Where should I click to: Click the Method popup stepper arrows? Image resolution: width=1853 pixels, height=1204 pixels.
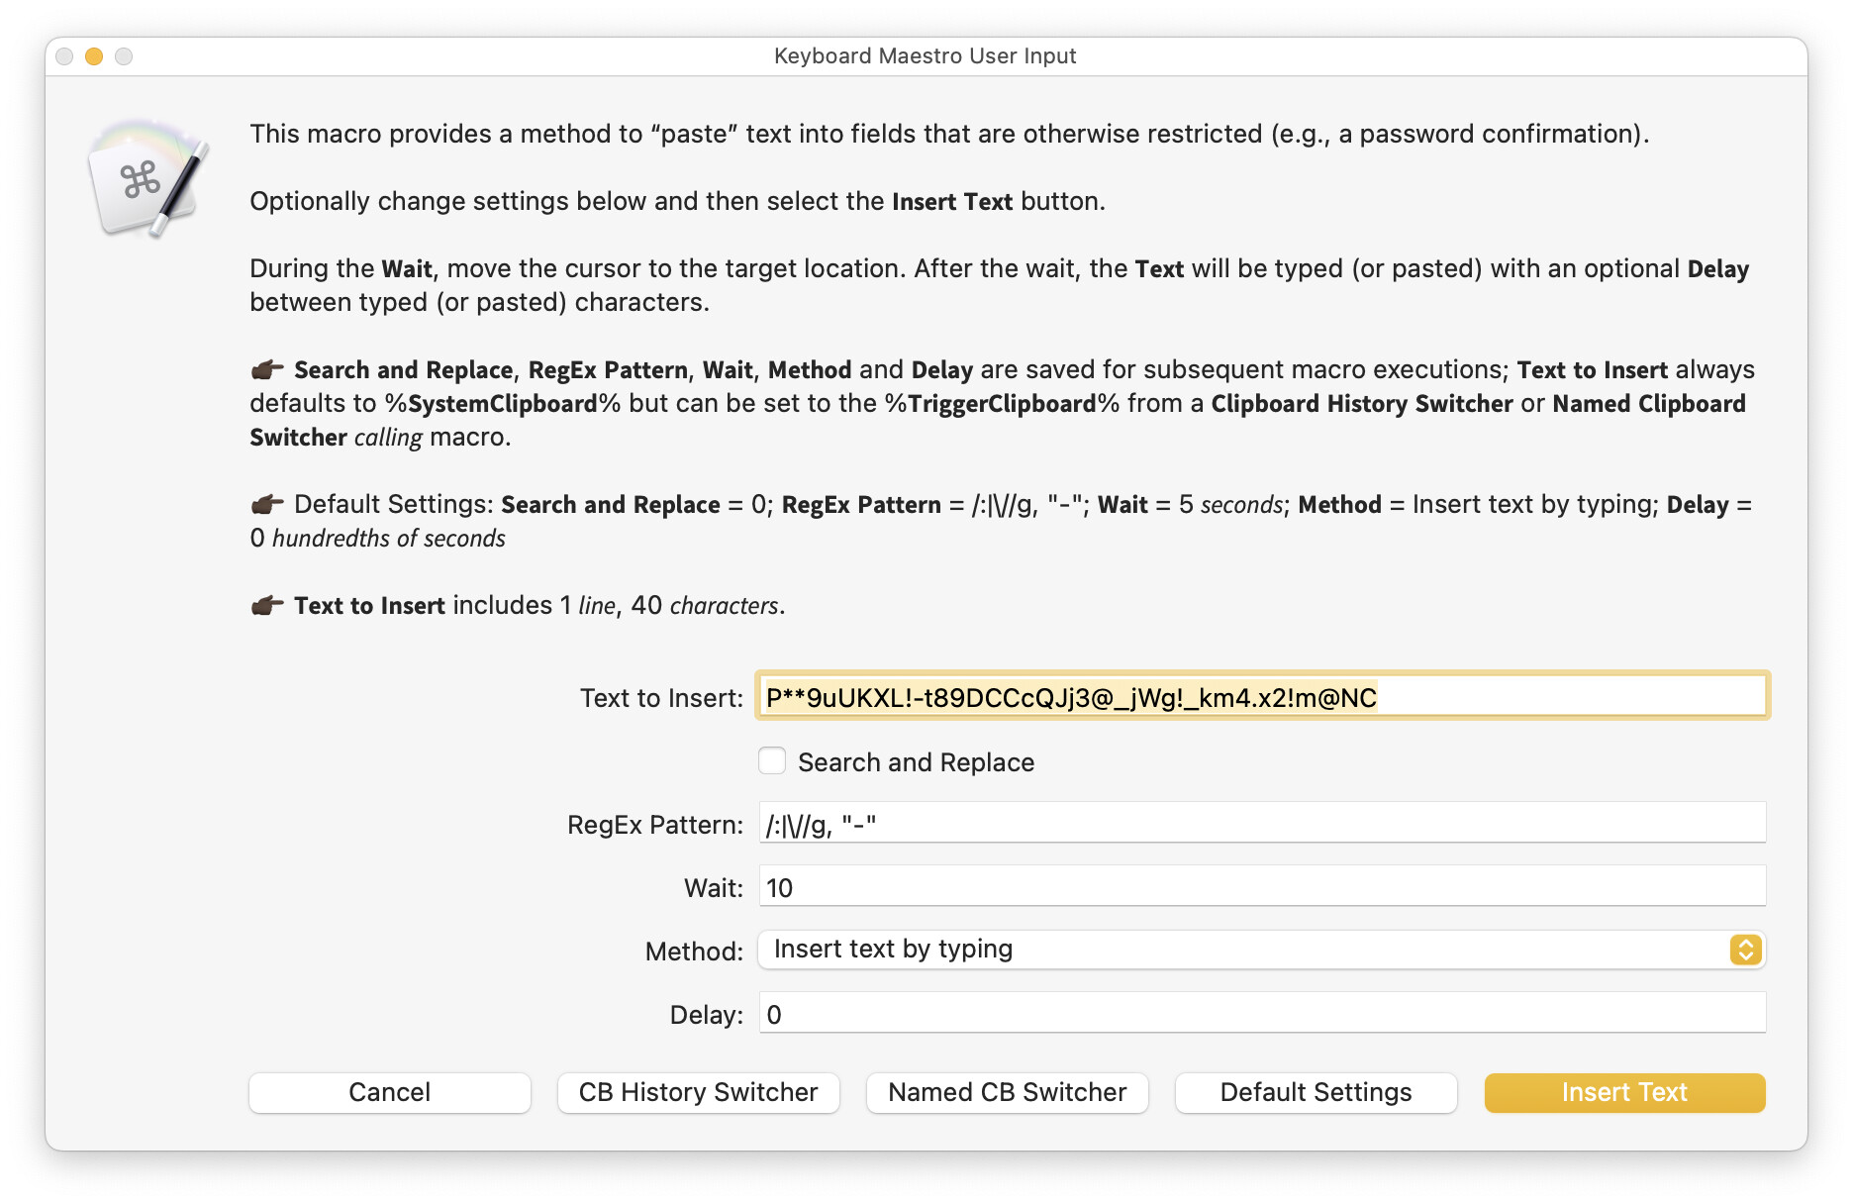[x=1745, y=950]
